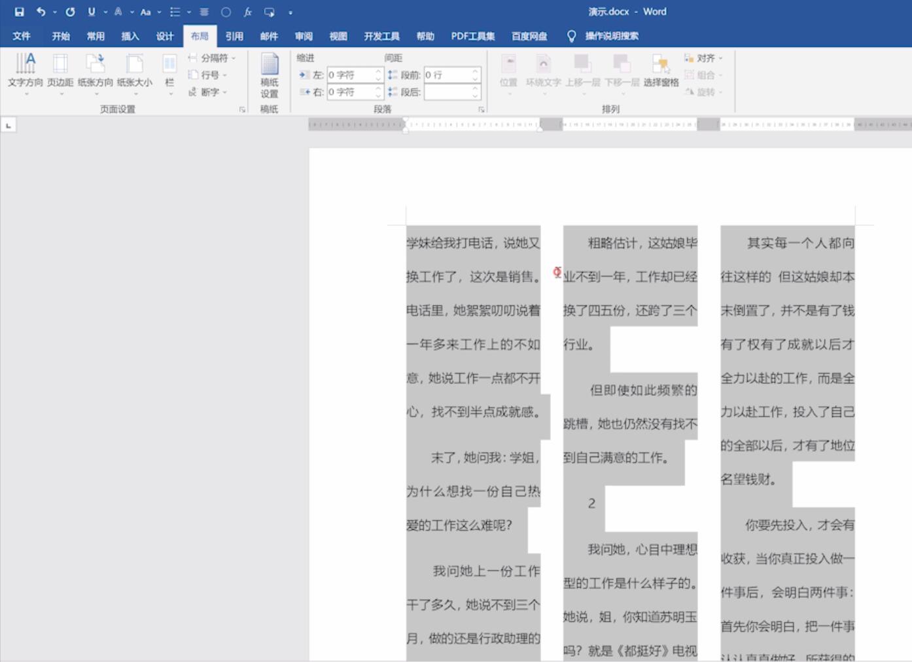Open the 页面设置 dialog launcher
Viewport: 912px width, 662px height.
pos(242,109)
